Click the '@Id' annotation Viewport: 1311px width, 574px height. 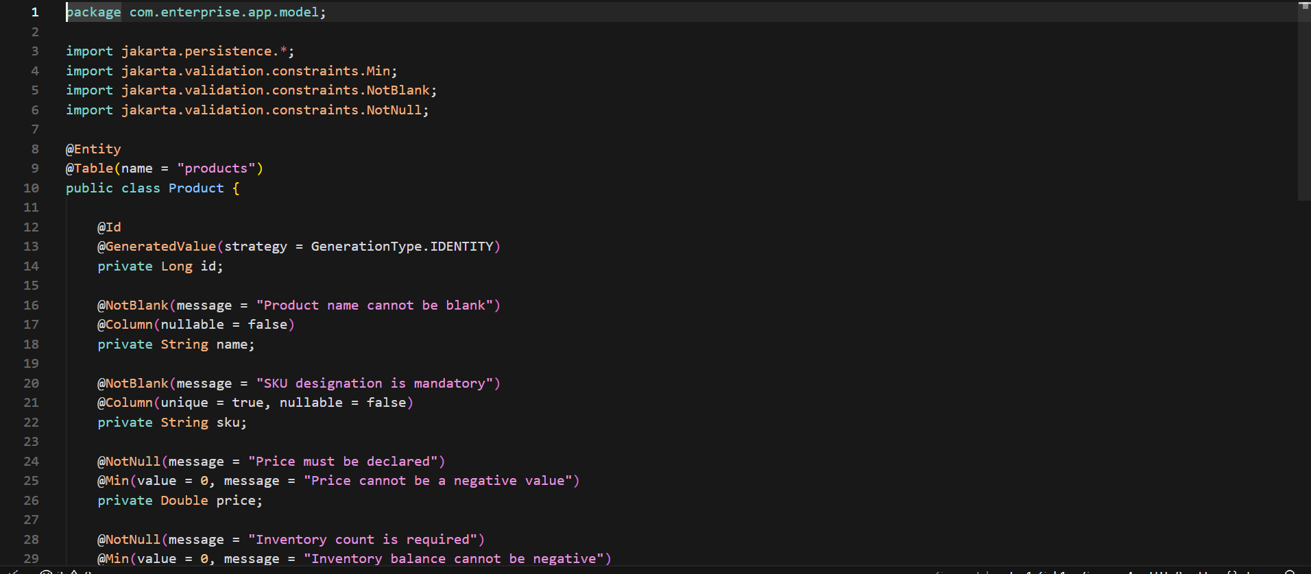click(109, 227)
